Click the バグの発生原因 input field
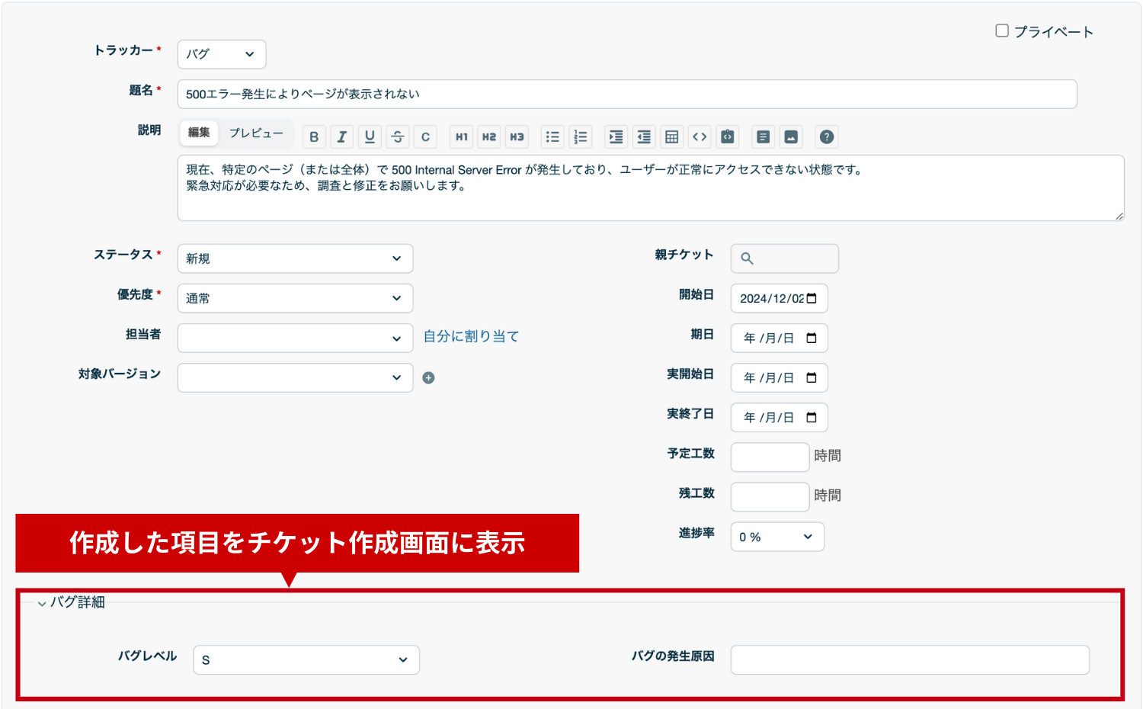 tap(910, 660)
